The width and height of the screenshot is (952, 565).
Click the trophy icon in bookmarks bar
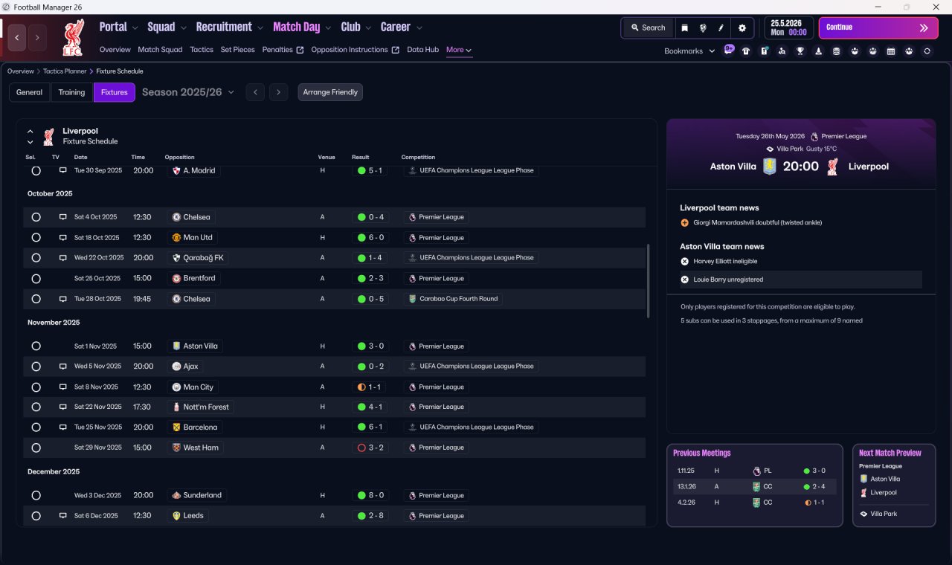[800, 51]
